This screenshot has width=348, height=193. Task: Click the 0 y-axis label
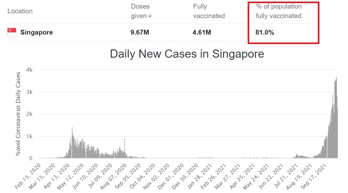pyautogui.click(x=30, y=158)
